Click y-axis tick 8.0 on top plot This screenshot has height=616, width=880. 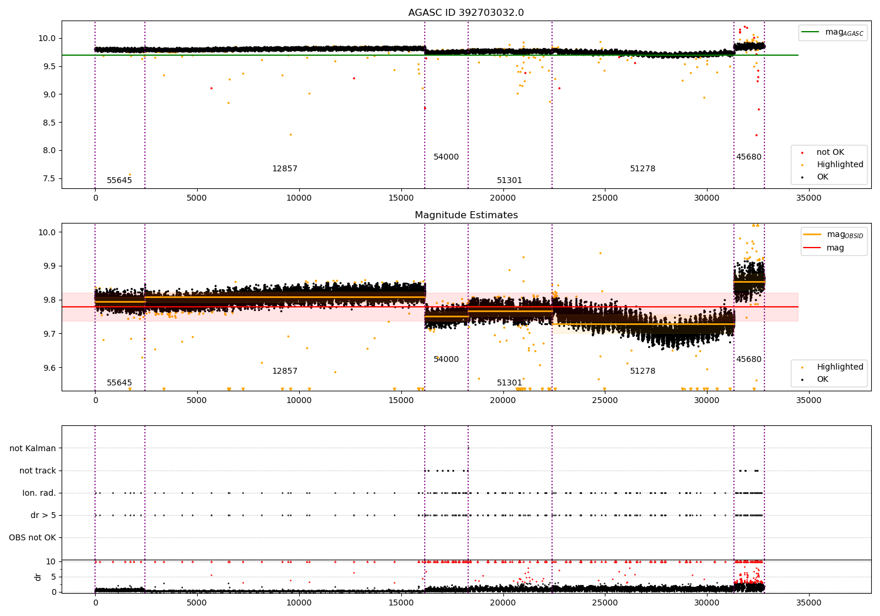(50, 150)
